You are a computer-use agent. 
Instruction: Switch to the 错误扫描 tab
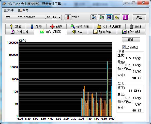pyautogui.click(x=80, y=27)
